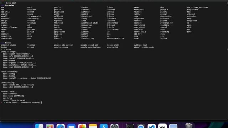The image size is (228, 128).
Task: Select 'harfbuzz' in the formulae list
Action: [58, 18]
